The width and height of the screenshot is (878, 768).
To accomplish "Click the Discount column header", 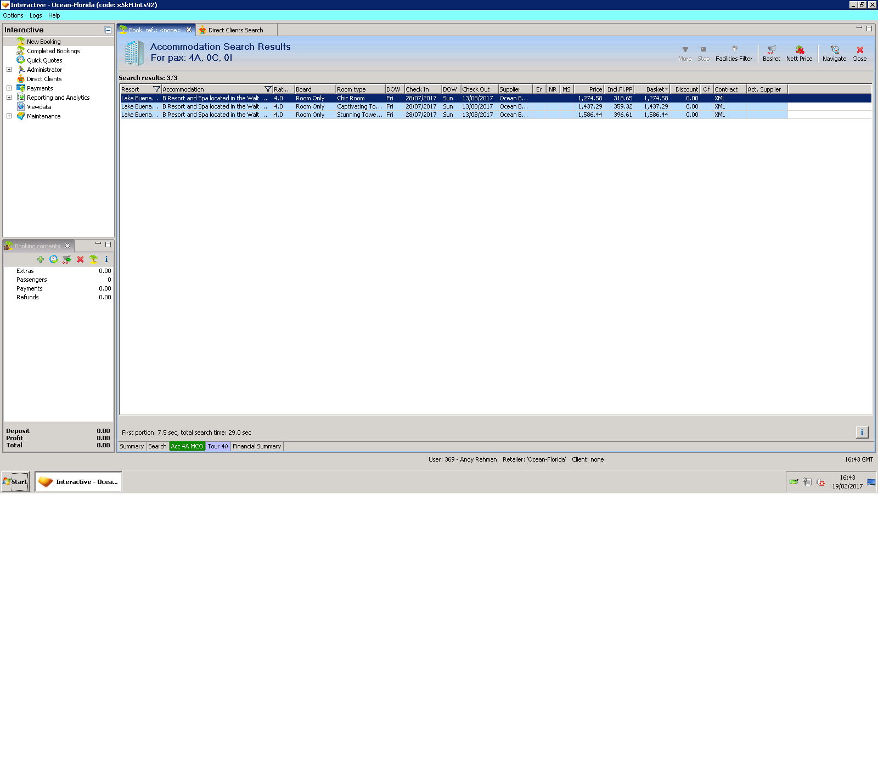I will tap(685, 89).
